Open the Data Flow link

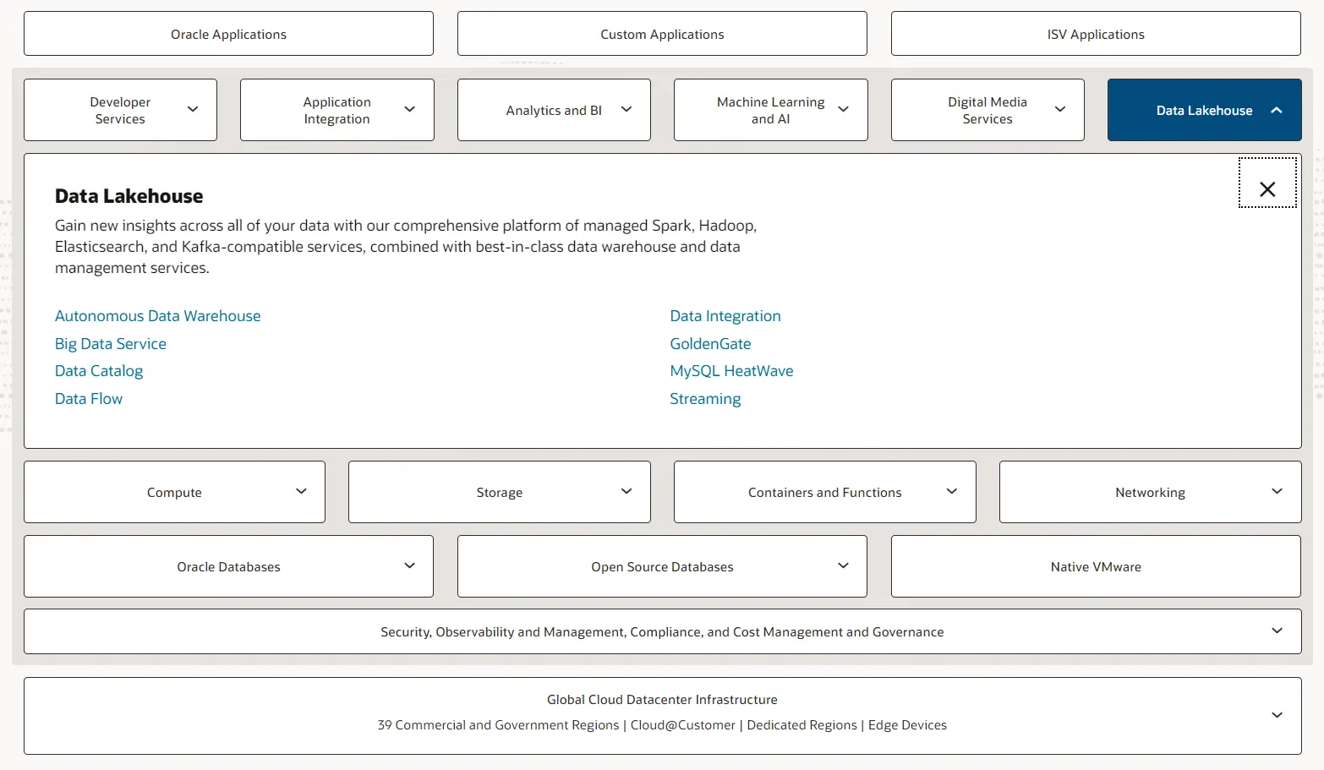(89, 399)
